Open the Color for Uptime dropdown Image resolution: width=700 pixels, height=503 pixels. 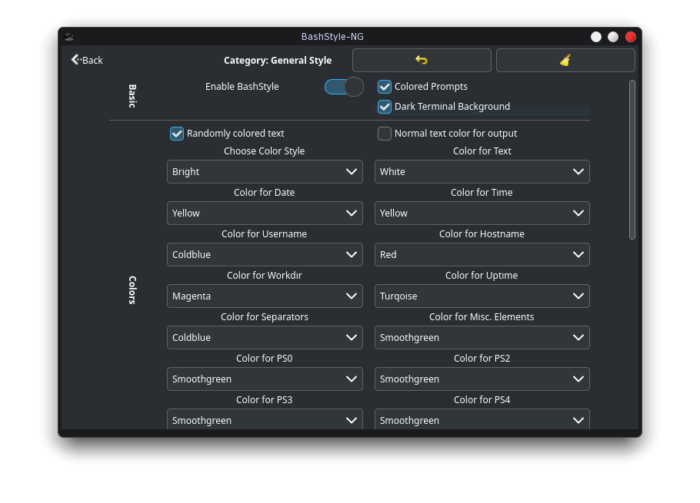pos(482,296)
